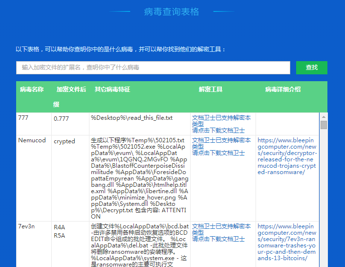Open Nemucod bleepingcomputer details link

point(287,156)
